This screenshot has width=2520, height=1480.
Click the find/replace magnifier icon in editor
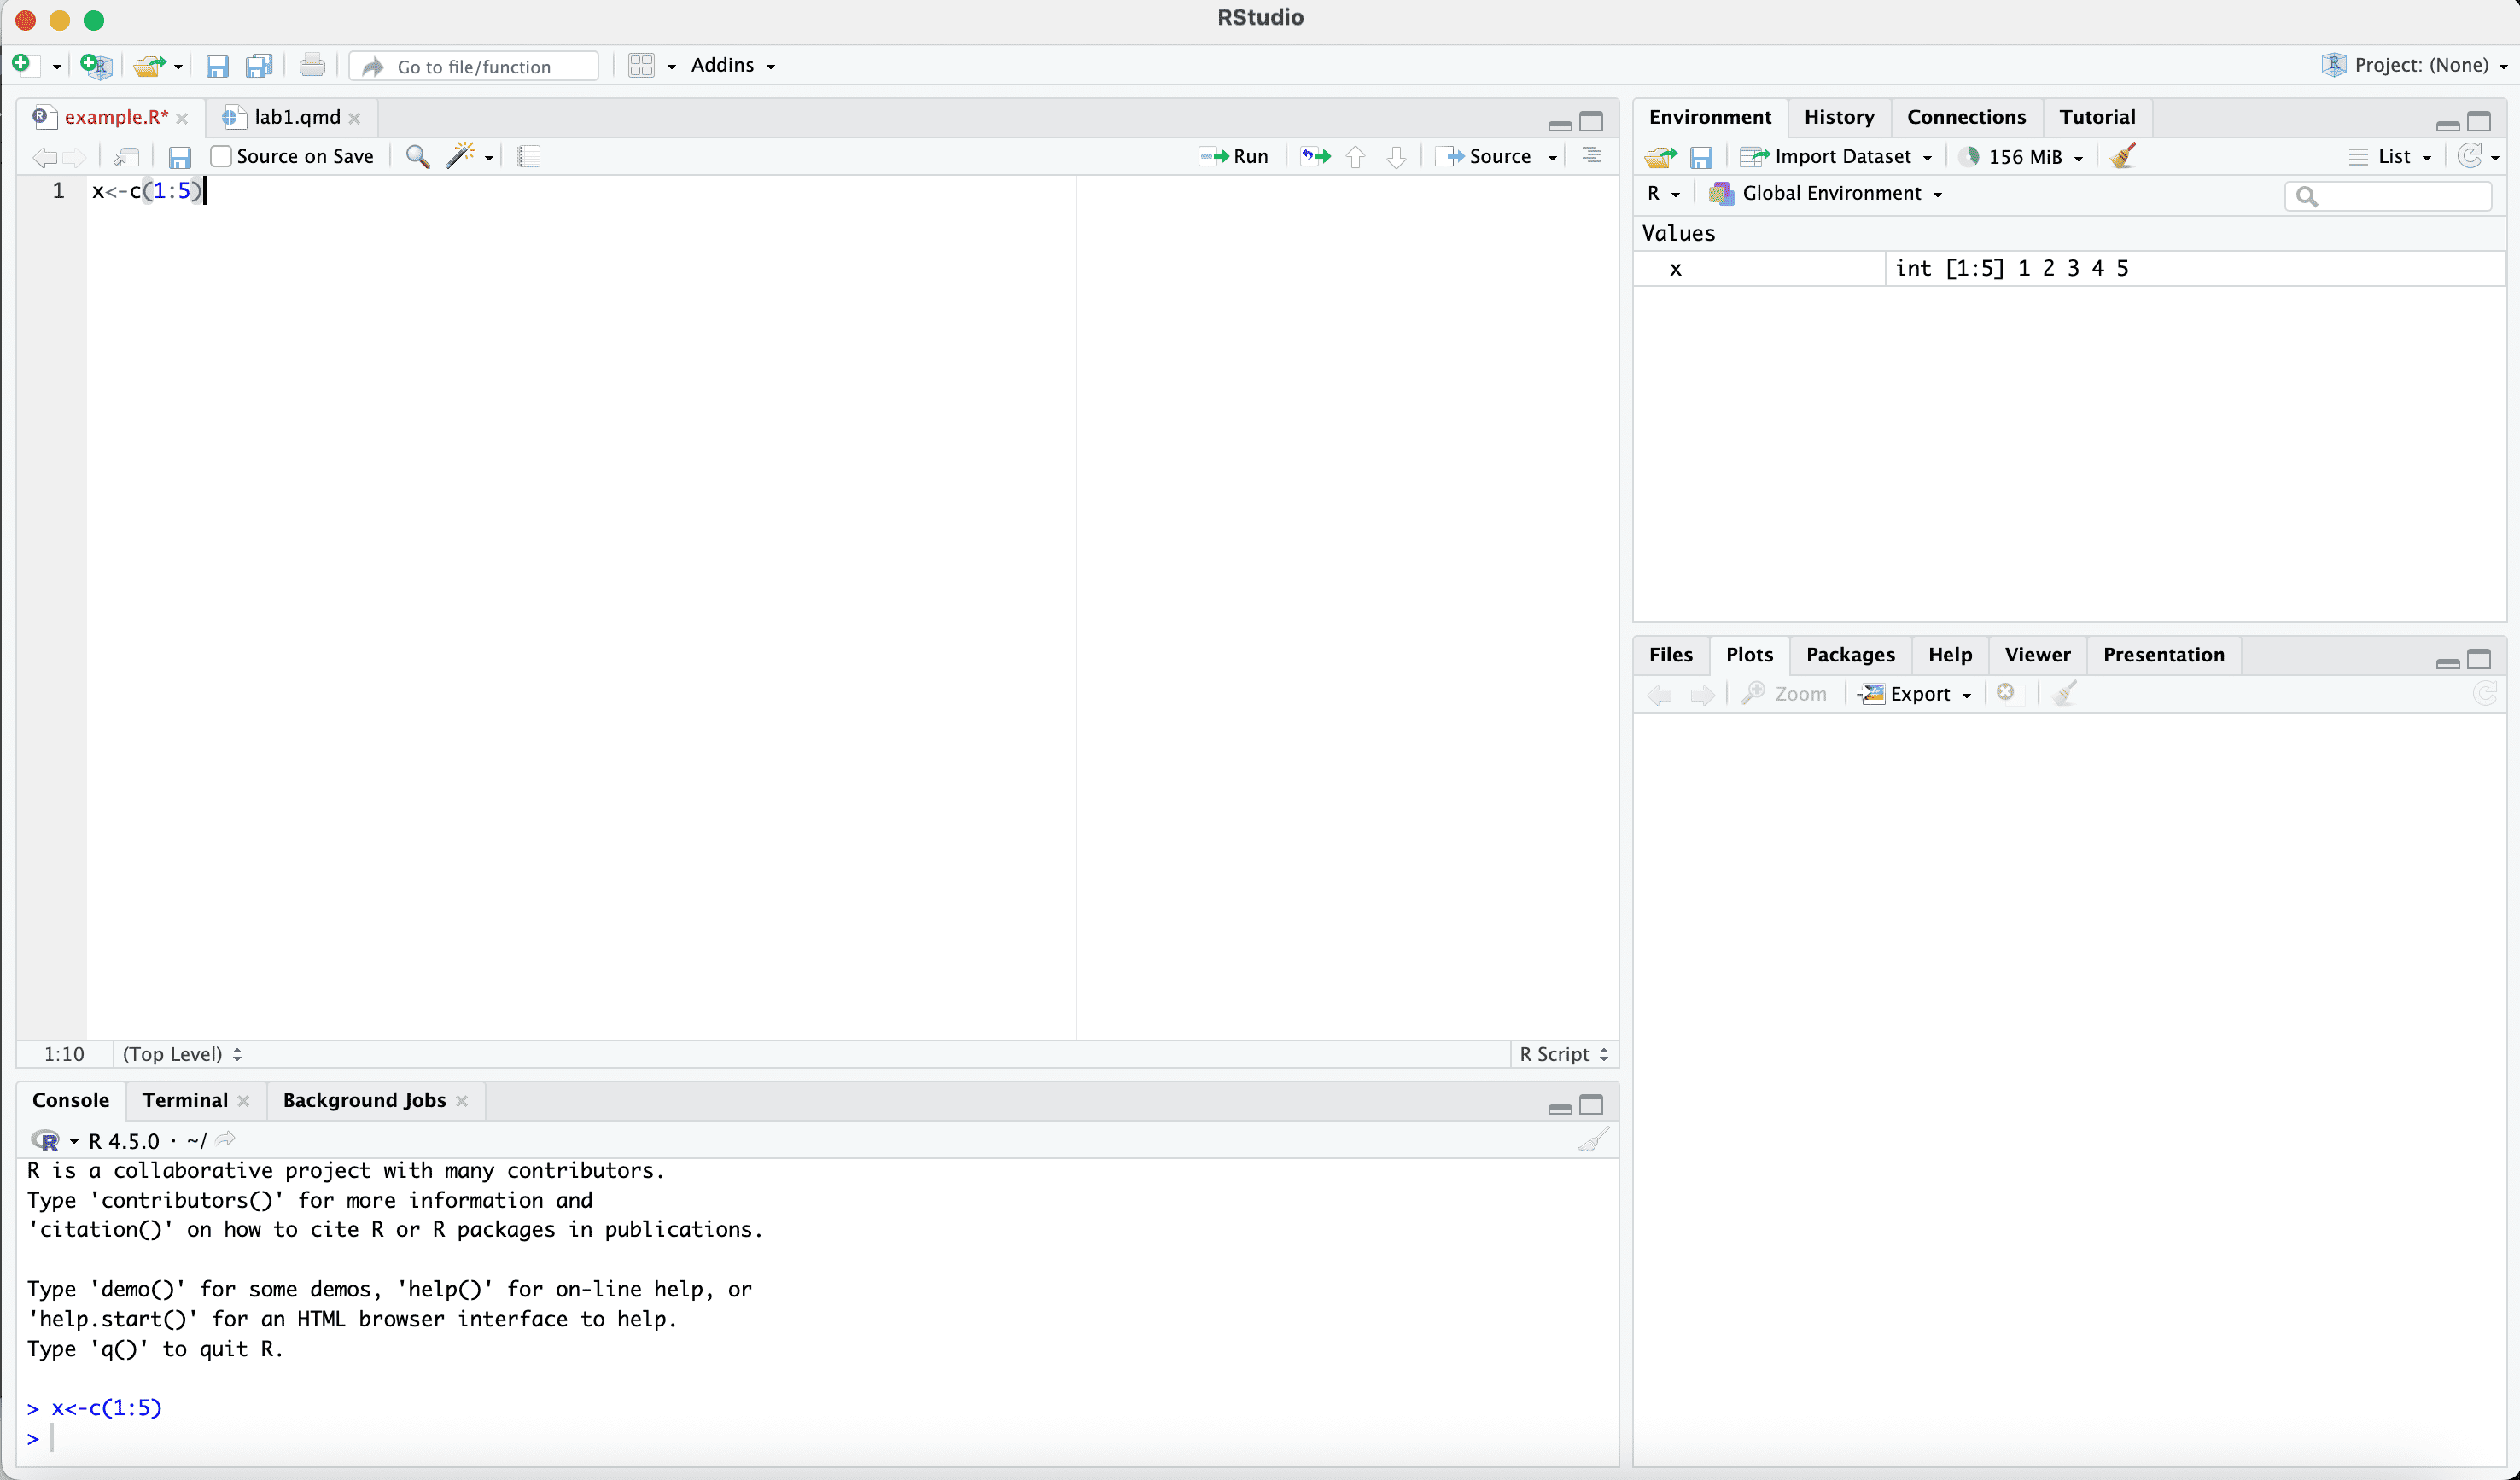tap(417, 156)
